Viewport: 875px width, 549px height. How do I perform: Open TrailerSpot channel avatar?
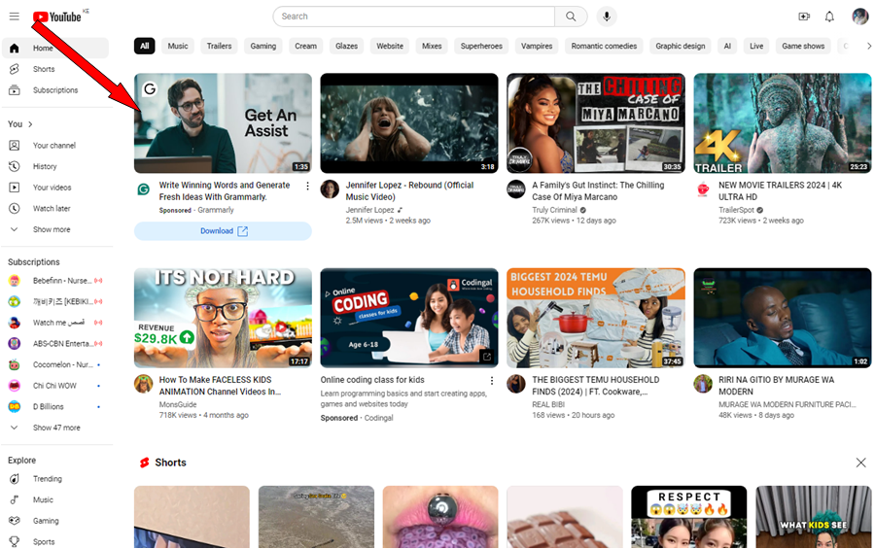pos(703,189)
